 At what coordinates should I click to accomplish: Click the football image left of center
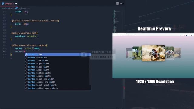pyautogui.click(x=137, y=53)
